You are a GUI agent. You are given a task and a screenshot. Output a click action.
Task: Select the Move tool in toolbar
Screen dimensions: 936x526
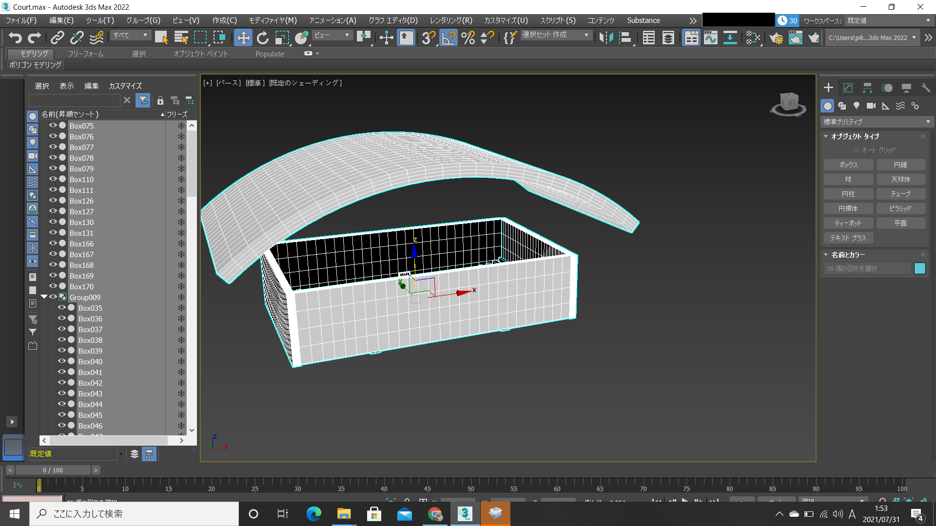coord(242,37)
